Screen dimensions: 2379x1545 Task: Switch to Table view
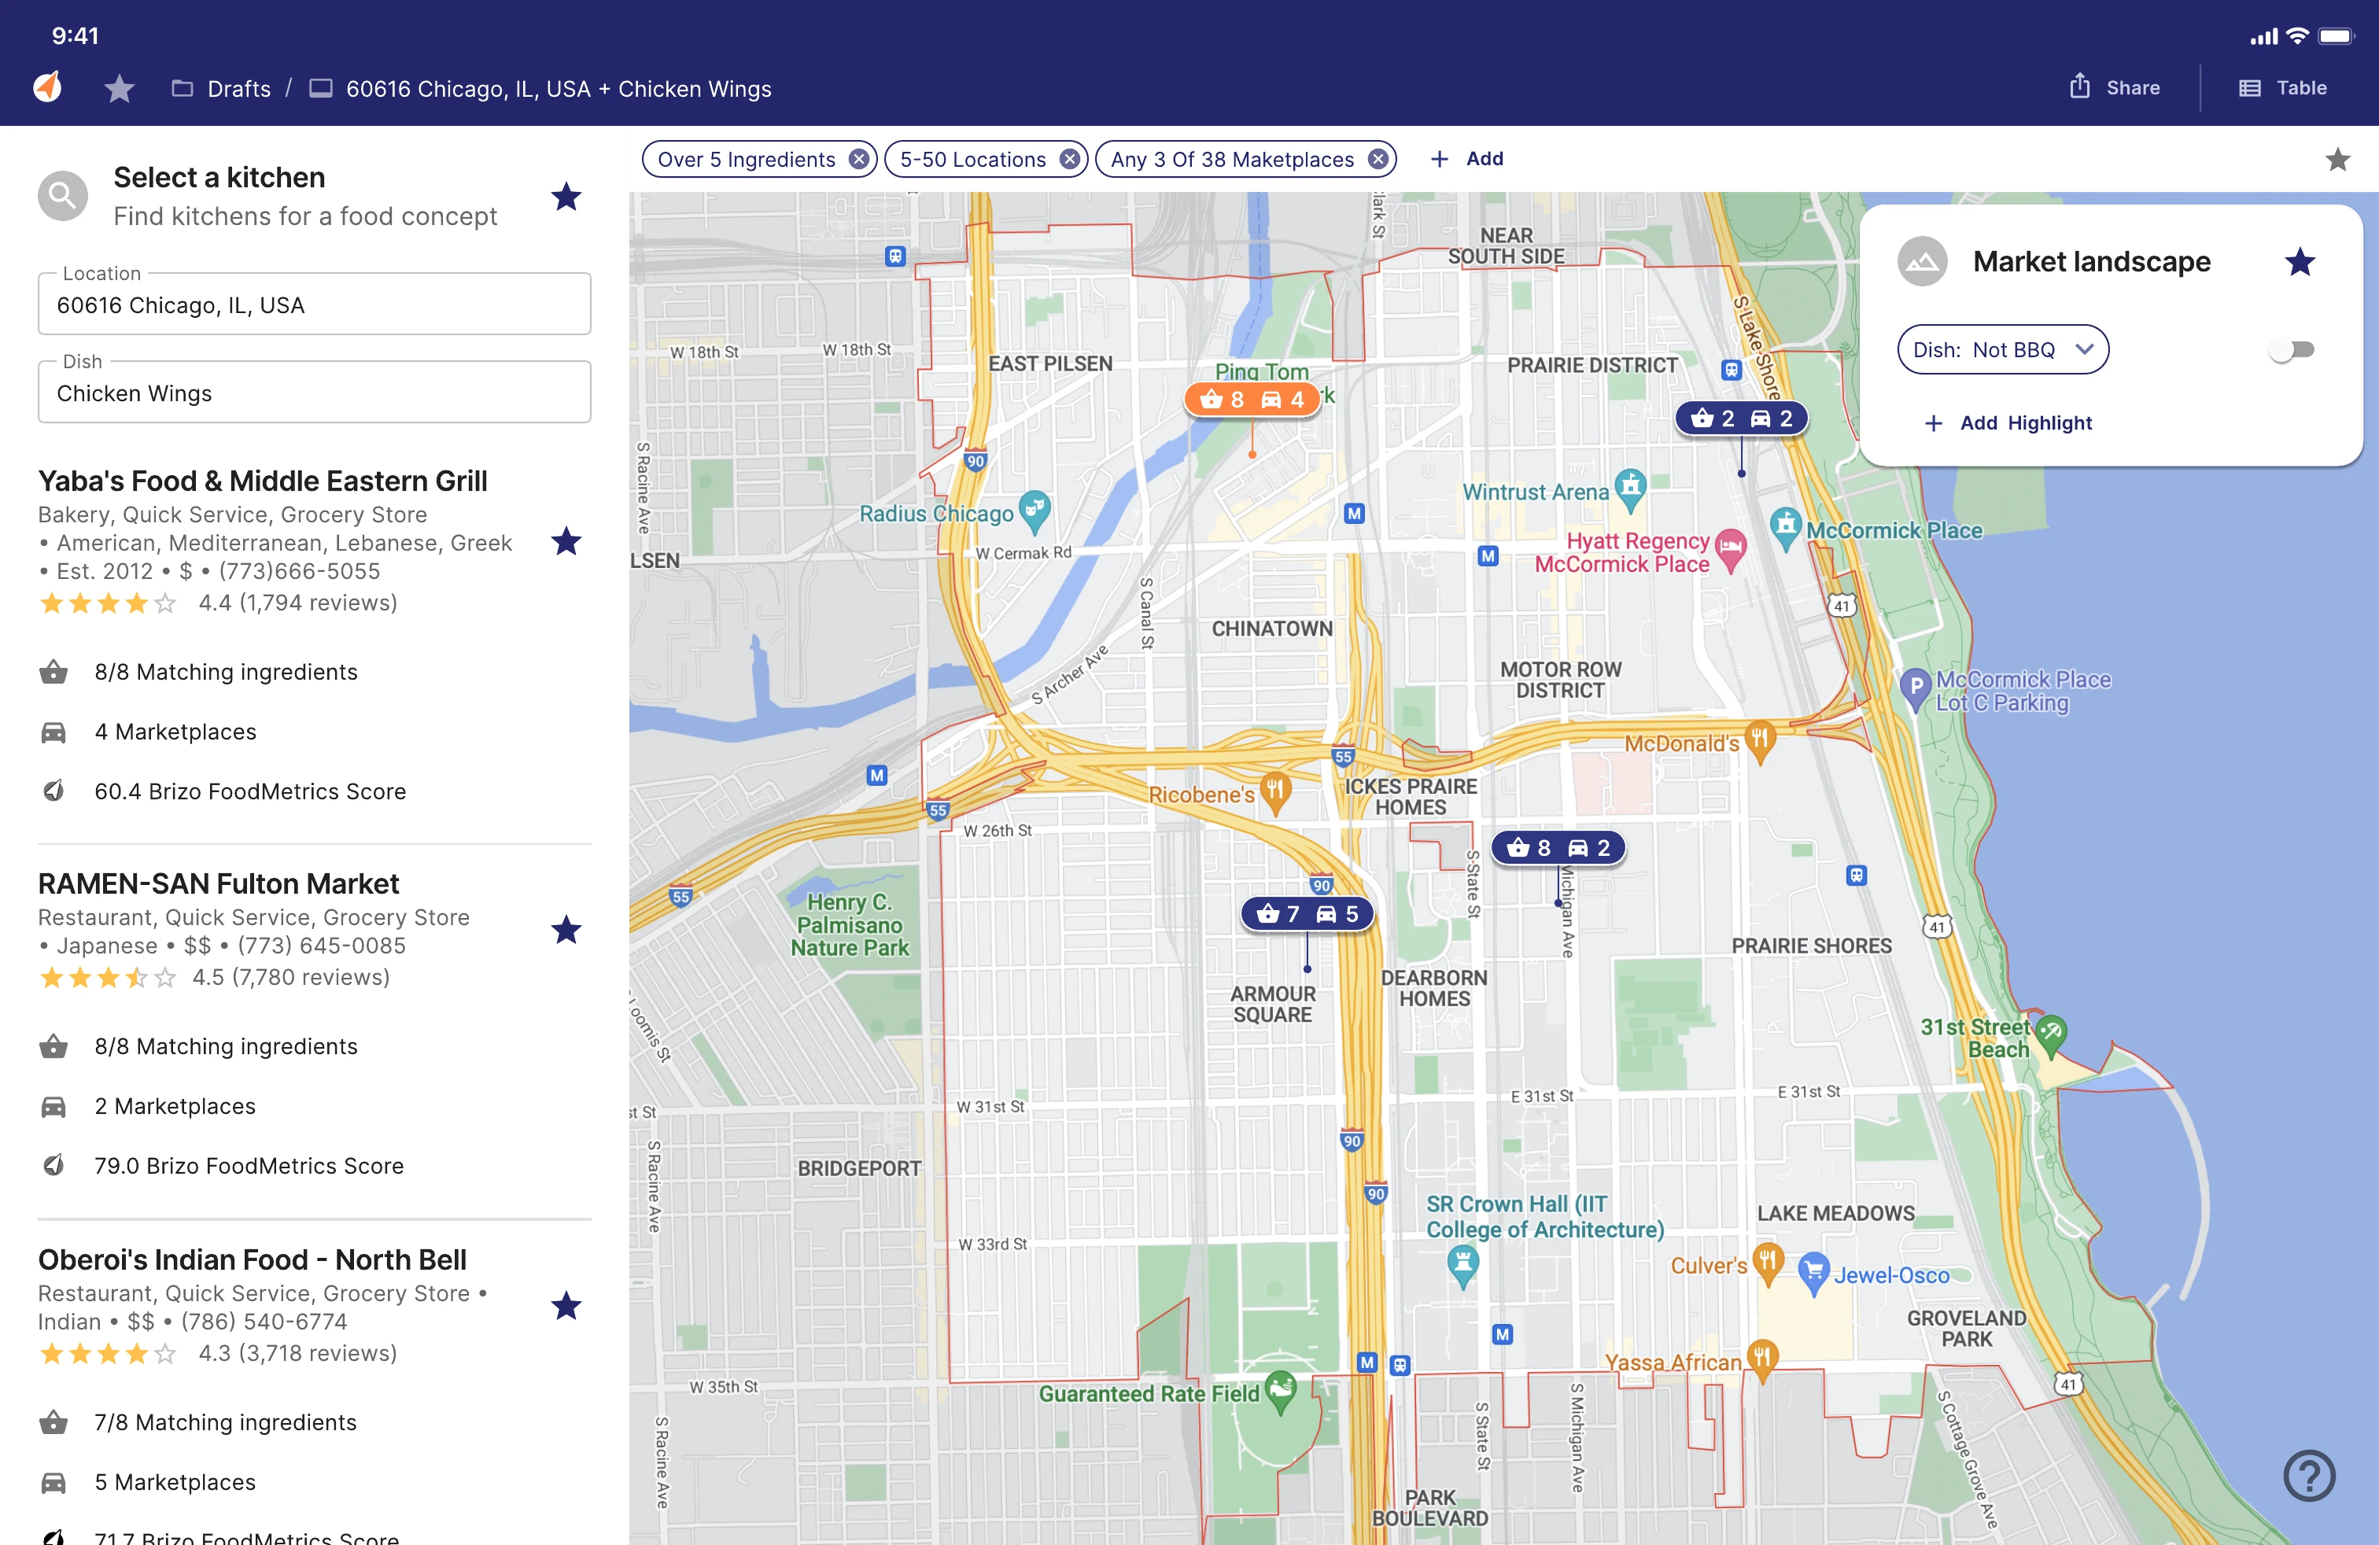2283,88
